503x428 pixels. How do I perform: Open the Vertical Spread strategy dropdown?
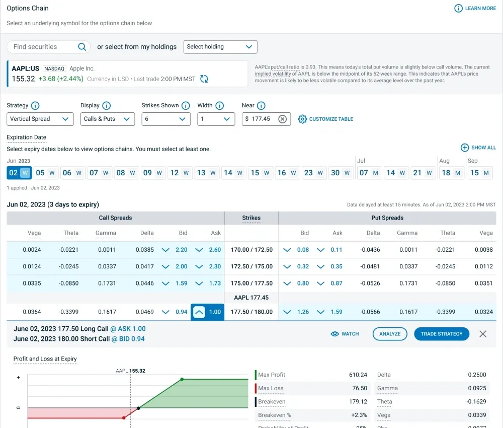pos(40,119)
